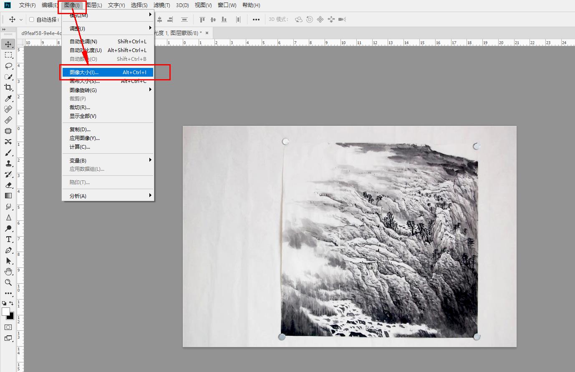Select the Zoom magnifier tool
575x372 pixels.
(x=8, y=282)
